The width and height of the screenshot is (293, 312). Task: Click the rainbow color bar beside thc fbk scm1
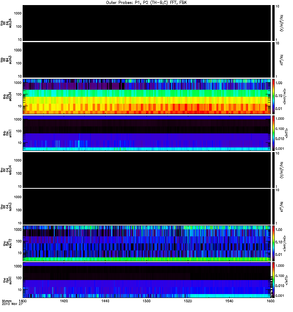[273, 280]
